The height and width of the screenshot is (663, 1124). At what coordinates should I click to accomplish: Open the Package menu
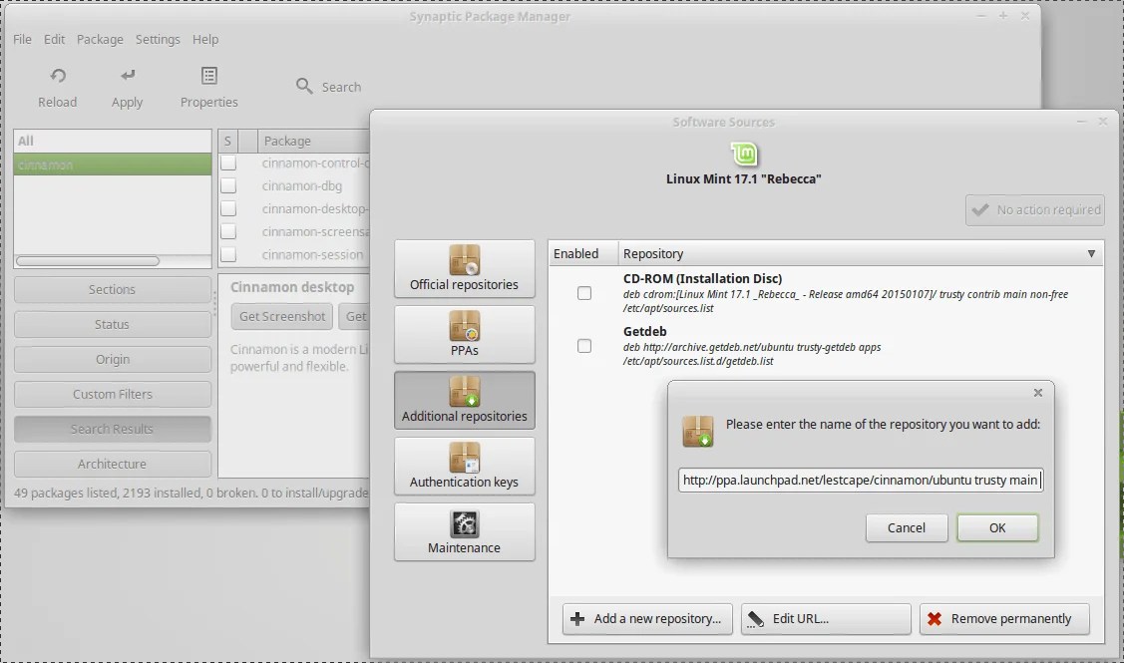(100, 39)
